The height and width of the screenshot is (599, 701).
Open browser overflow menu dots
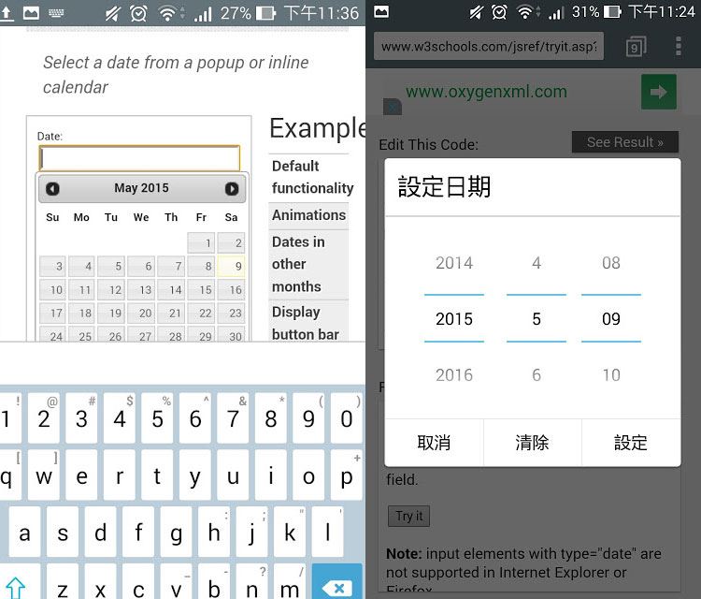pos(679,46)
